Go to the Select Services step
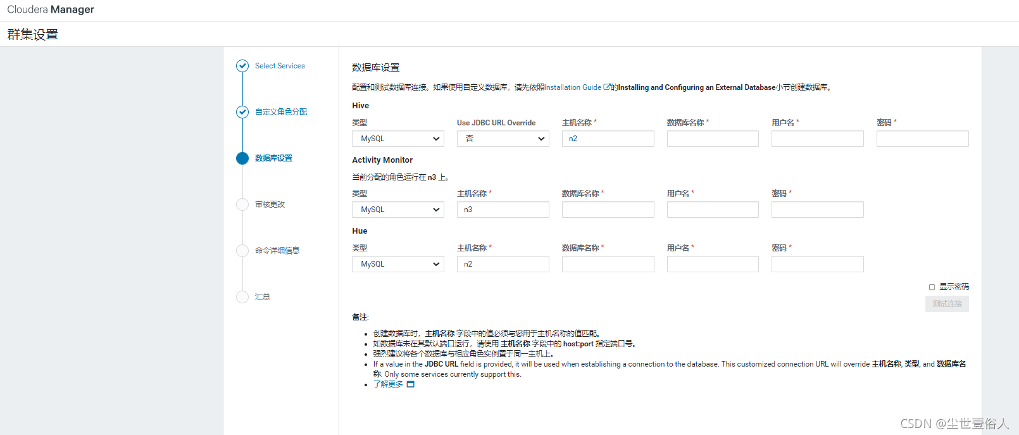Image resolution: width=1019 pixels, height=435 pixels. 280,66
